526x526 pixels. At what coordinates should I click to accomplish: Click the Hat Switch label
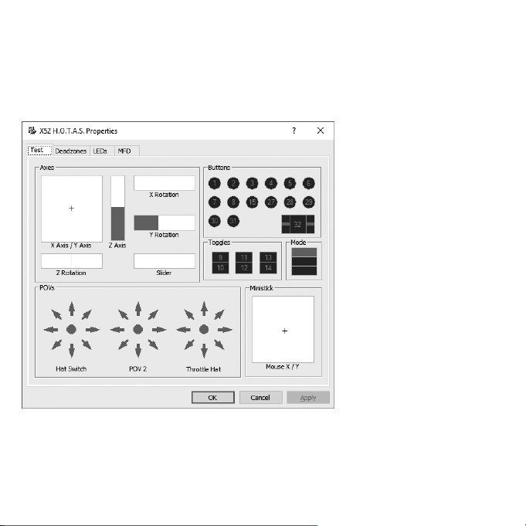[71, 368]
